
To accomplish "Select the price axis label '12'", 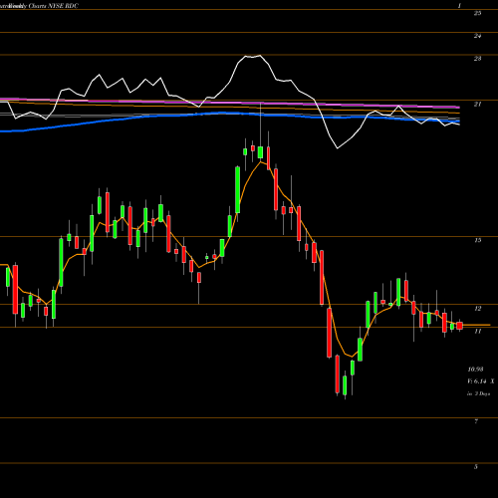I will 477,309.
